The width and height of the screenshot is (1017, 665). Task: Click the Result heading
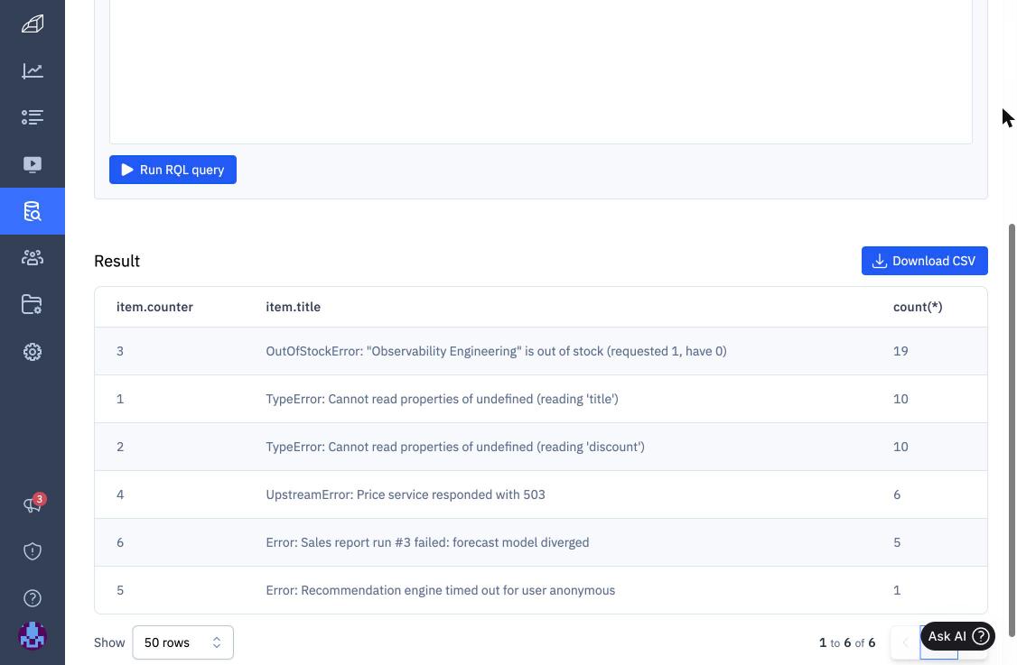point(117,261)
